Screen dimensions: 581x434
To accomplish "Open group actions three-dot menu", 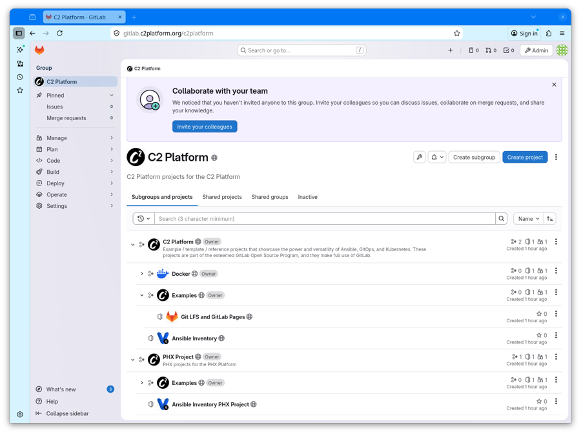I will point(556,157).
